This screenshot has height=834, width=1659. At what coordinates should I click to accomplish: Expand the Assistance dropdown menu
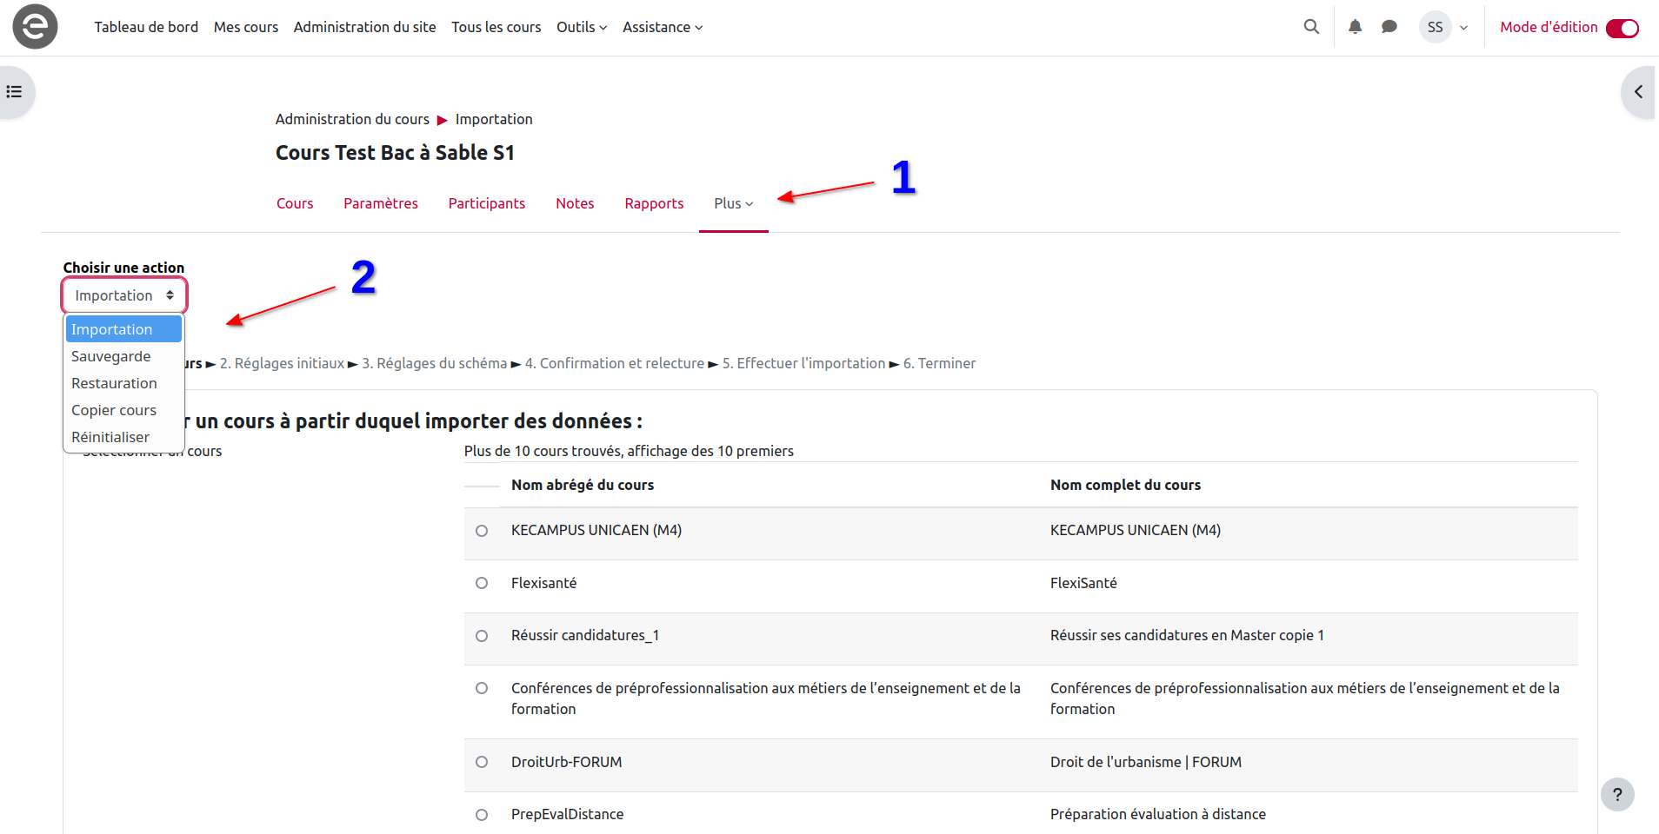663,27
